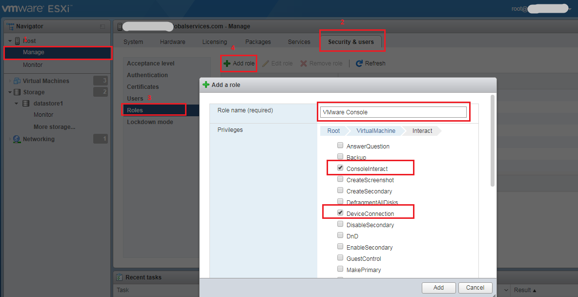Screen dimensions: 578x297
Task: Click the Refresh icon in the roles toolbar
Action: [359, 64]
